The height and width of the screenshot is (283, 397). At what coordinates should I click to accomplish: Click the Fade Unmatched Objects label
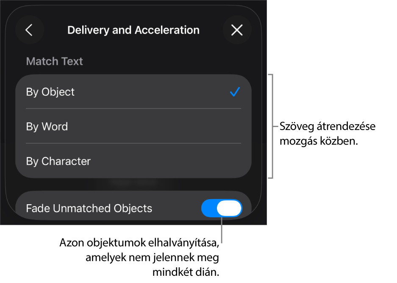89,208
